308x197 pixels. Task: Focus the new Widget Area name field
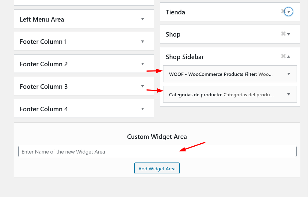tap(157, 151)
